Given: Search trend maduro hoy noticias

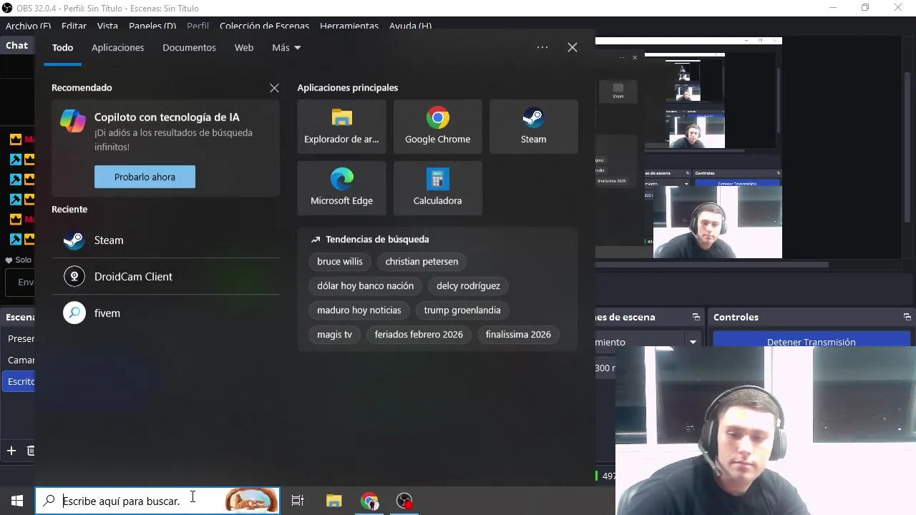Looking at the screenshot, I should (359, 310).
